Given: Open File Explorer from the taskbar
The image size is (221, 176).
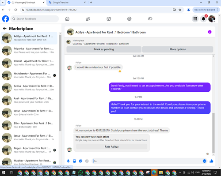Looking at the screenshot, I should tap(161, 172).
